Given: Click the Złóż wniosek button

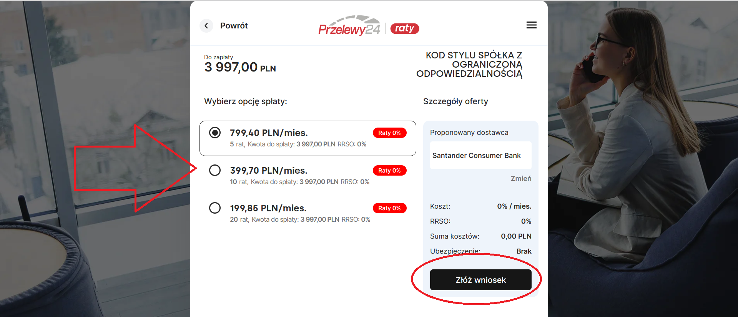Looking at the screenshot, I should coord(480,280).
